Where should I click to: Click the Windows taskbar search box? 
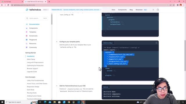[21, 102]
